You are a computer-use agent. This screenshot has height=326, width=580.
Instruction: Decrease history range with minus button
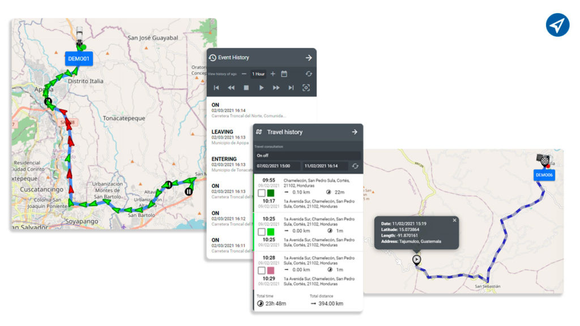coord(244,74)
